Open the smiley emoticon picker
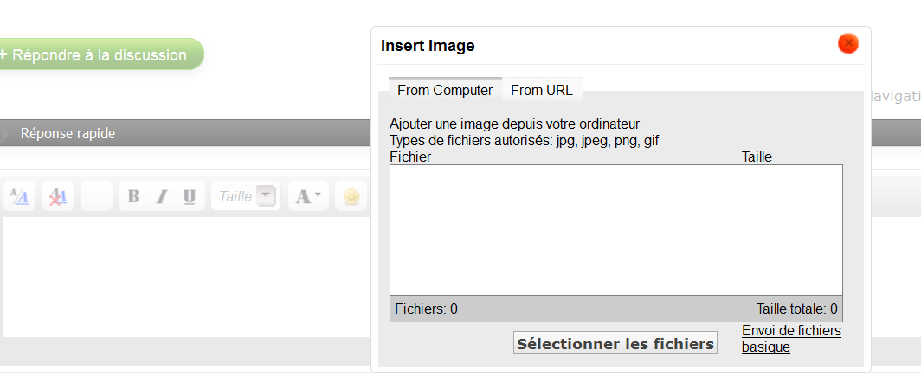 point(351,197)
